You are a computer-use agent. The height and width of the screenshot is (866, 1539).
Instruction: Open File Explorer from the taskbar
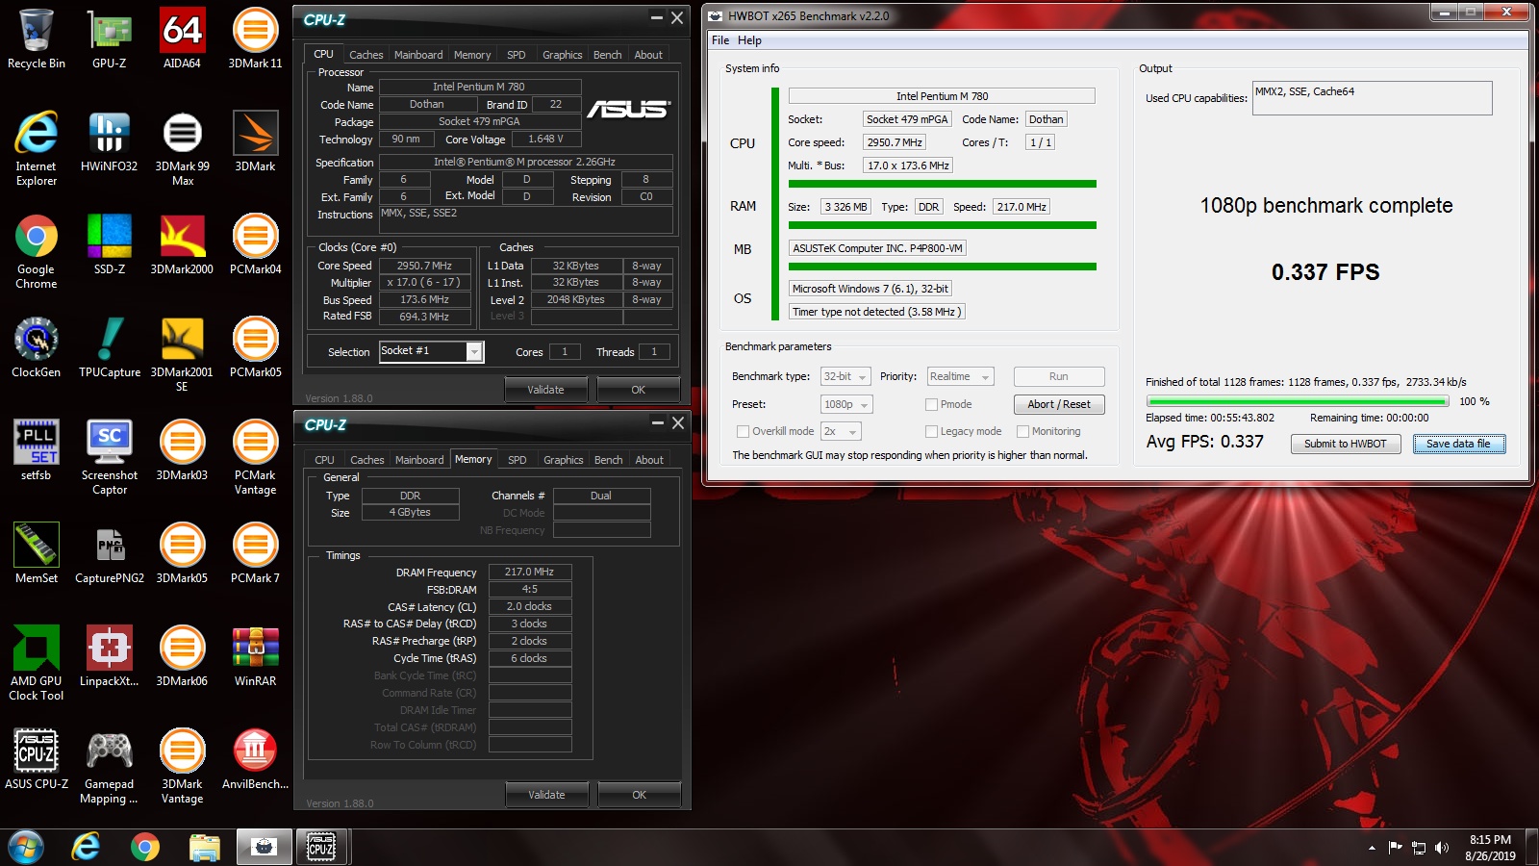point(204,847)
